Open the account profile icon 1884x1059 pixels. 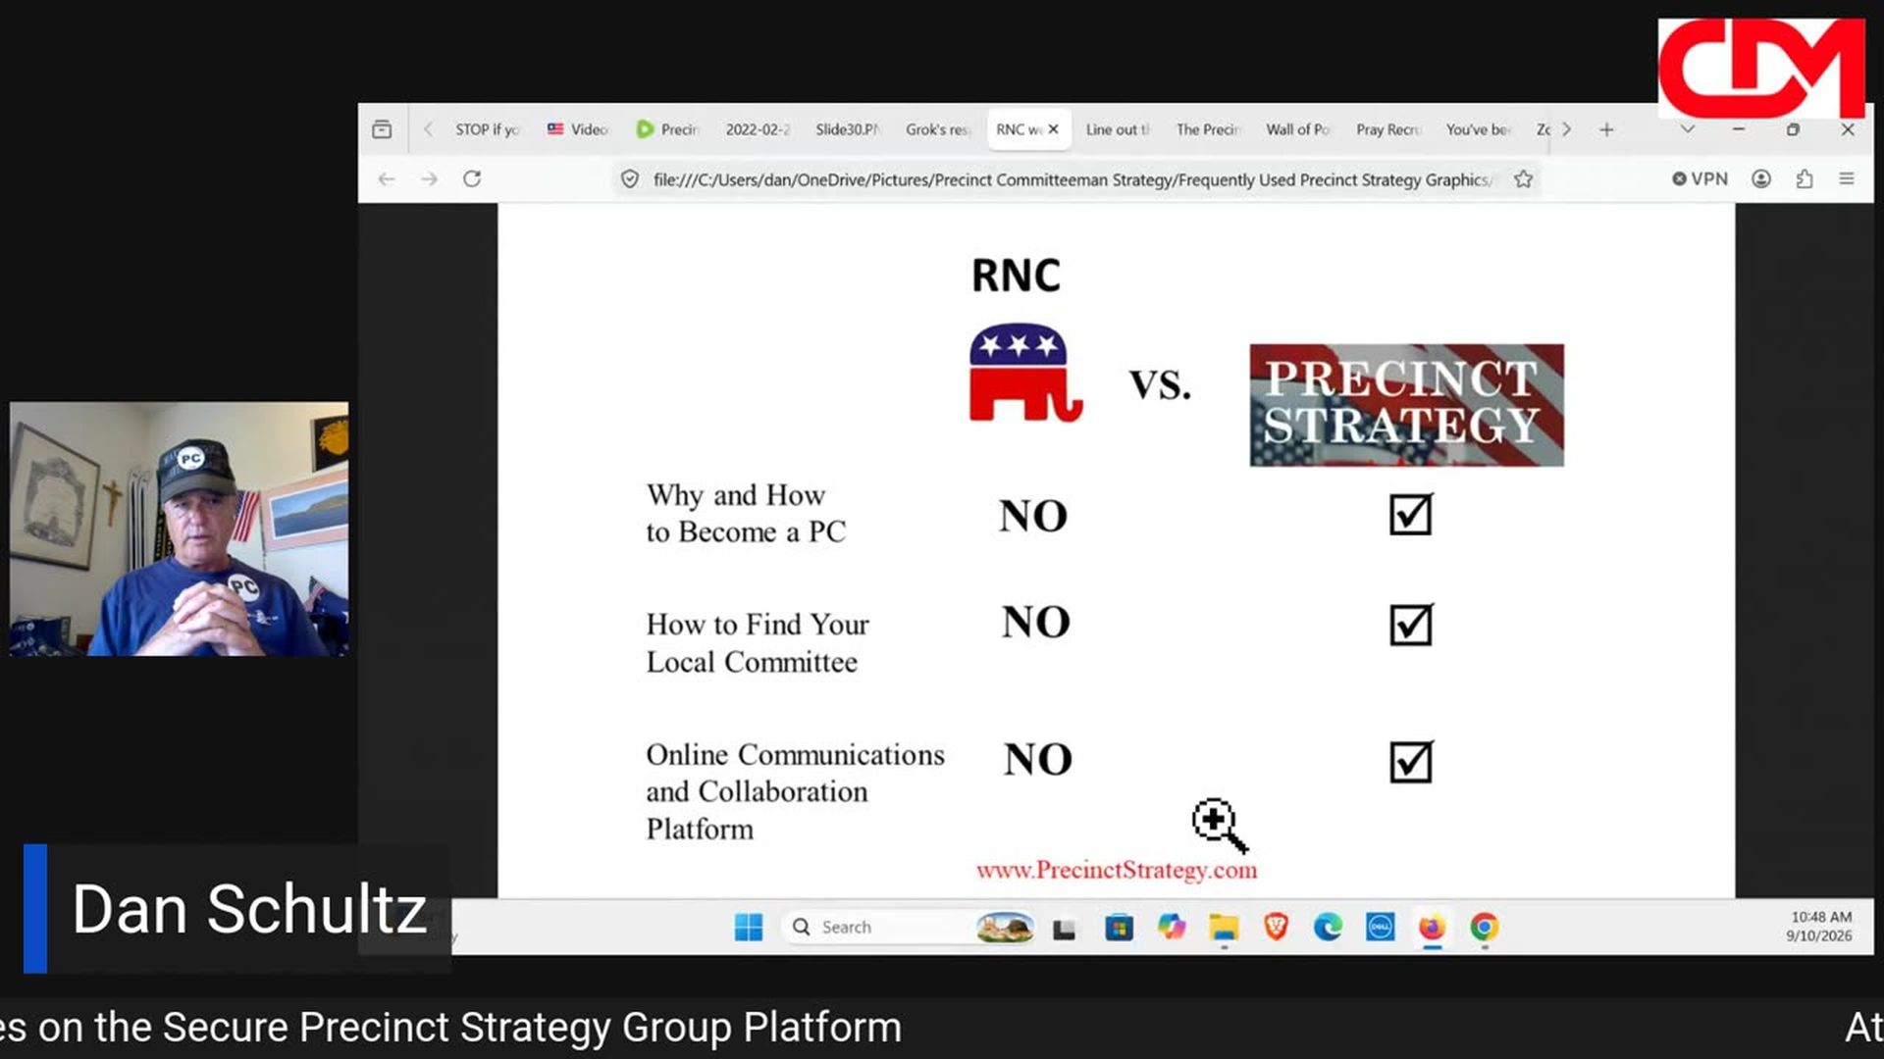pyautogui.click(x=1761, y=179)
